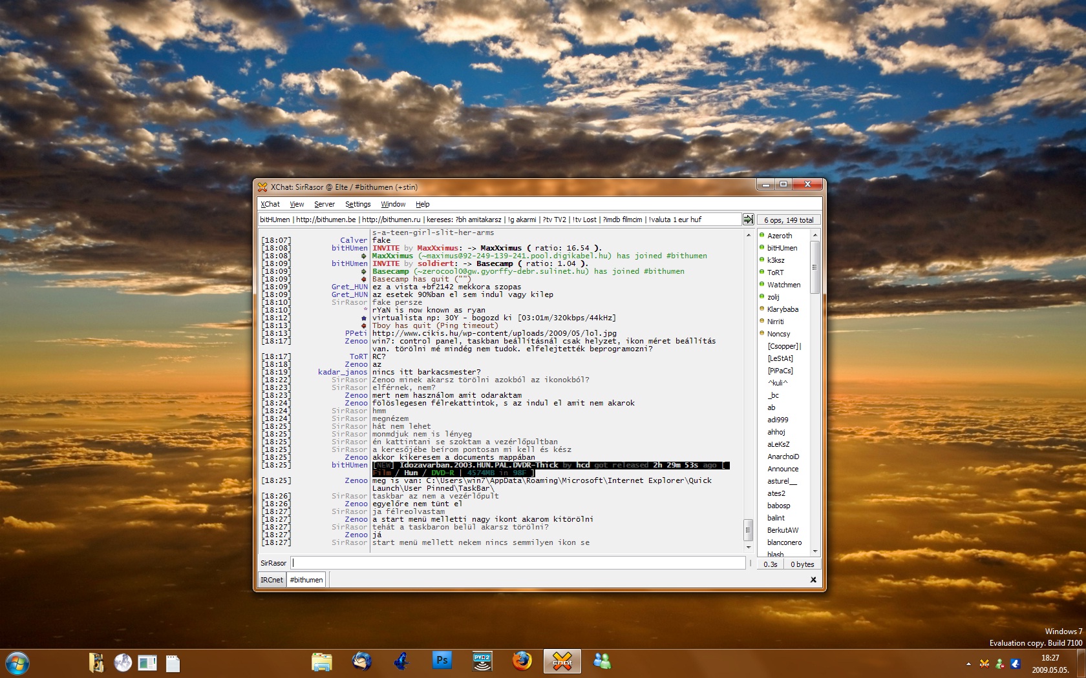The image size is (1086, 678).
Task: Select zolij op in the user list
Action: coord(773,297)
